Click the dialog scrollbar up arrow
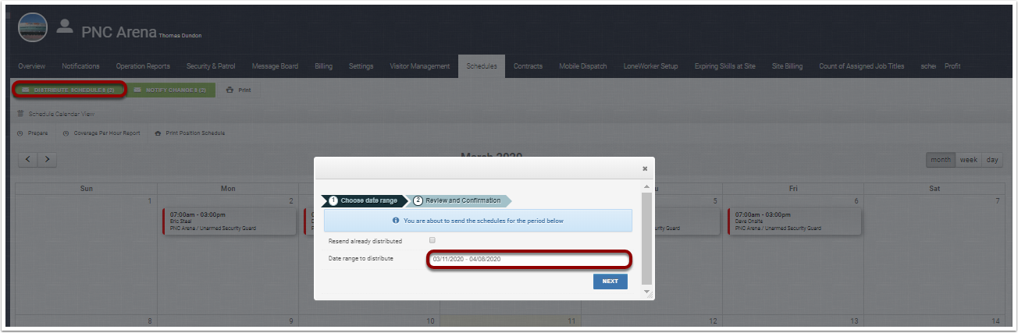 (x=646, y=187)
